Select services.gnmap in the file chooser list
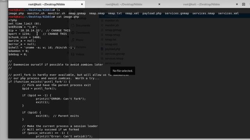 (115, 54)
